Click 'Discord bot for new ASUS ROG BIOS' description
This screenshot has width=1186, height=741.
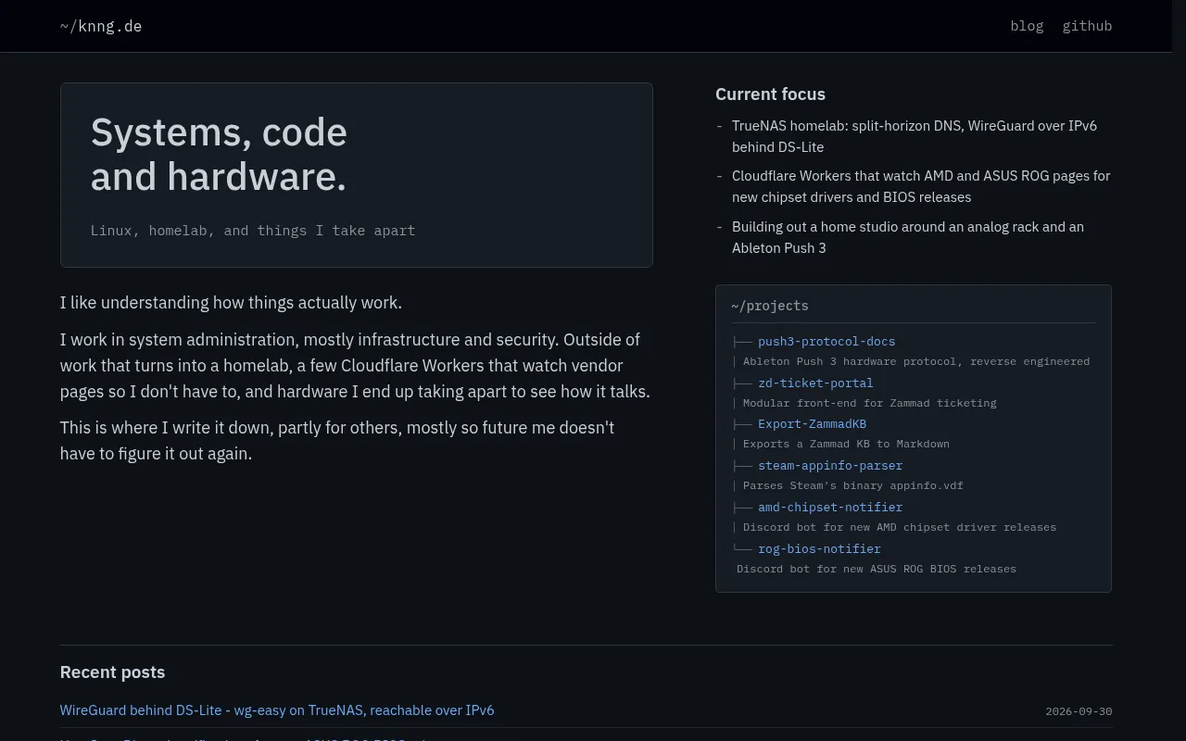[877, 569]
